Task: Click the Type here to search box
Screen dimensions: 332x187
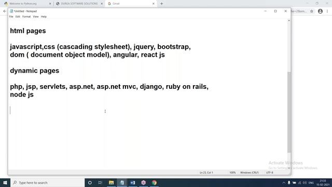Action: [x=47, y=182]
